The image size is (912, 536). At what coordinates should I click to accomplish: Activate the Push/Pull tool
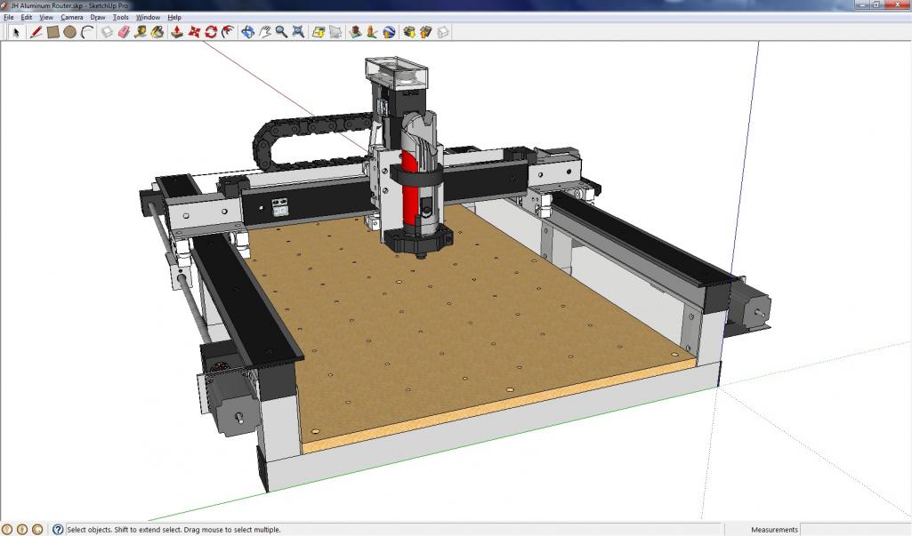coord(176,32)
